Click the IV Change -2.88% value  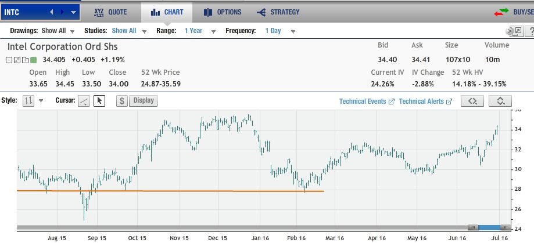coord(422,84)
